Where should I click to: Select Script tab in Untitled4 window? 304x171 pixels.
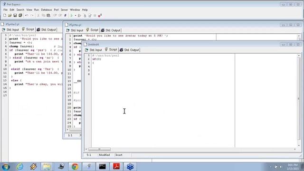111,49
